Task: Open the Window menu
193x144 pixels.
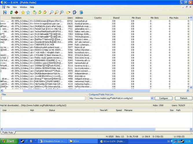Action: coord(23,7)
